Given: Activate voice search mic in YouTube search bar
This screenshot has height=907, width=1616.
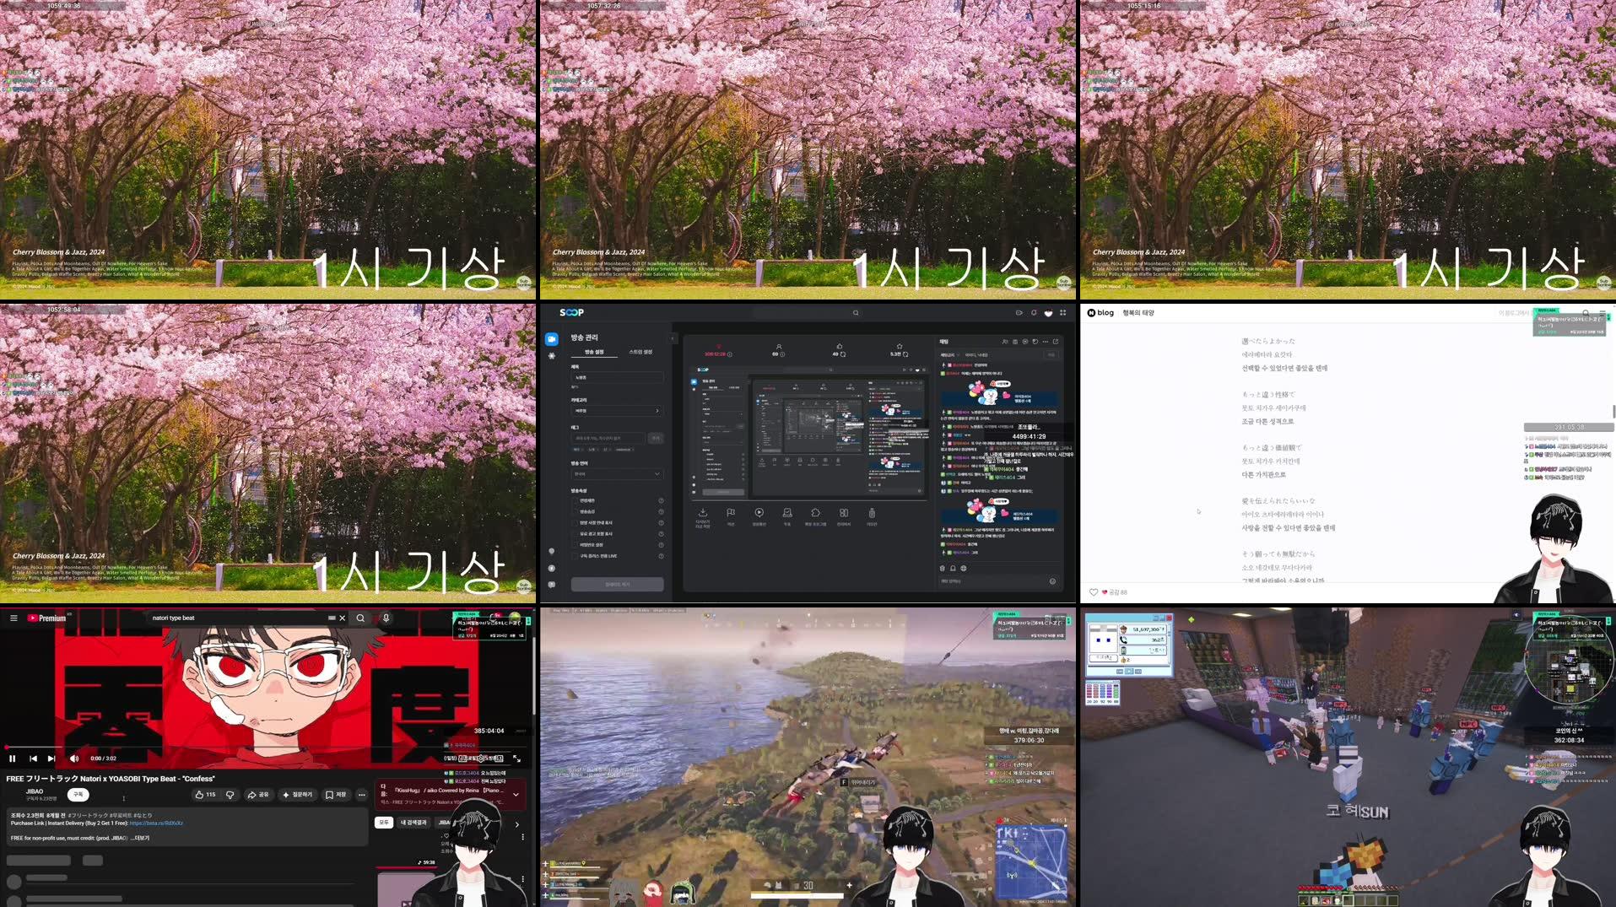Looking at the screenshot, I should (386, 618).
